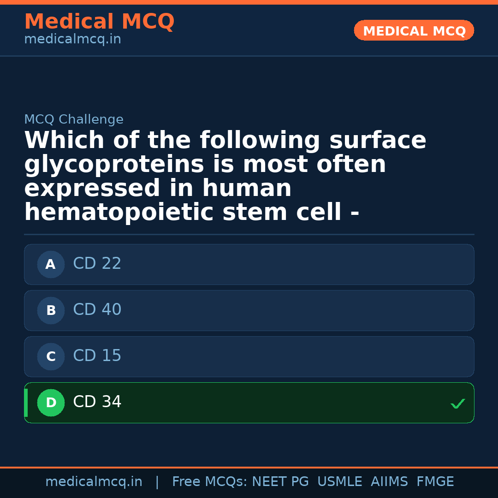Select the CD 34 answer text

click(x=97, y=402)
